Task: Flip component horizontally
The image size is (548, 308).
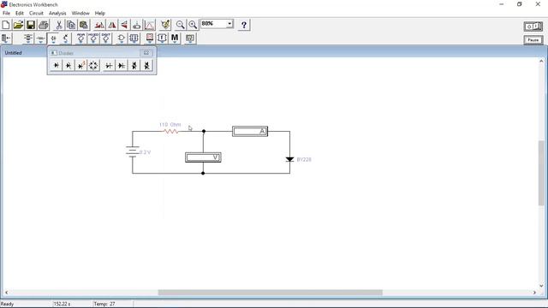Action: coord(112,25)
